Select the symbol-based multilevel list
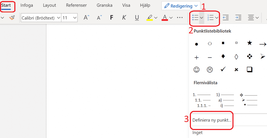The width and height of the screenshot is (267, 138). 249,100
